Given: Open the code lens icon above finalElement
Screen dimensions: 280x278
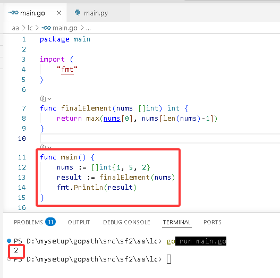Looking at the screenshot, I should pyautogui.click(x=43, y=98).
